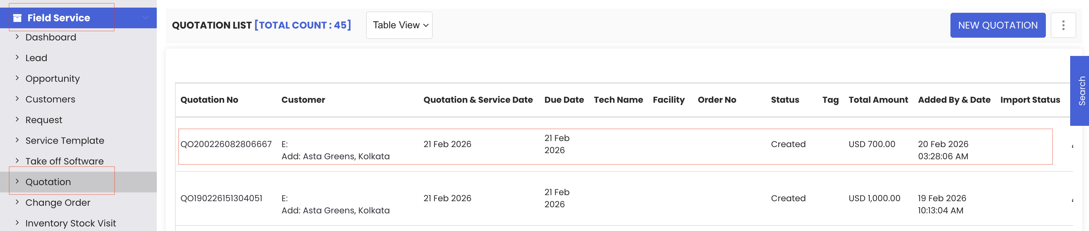Click the Quotation No column header
Image resolution: width=1089 pixels, height=231 pixels.
coord(209,100)
